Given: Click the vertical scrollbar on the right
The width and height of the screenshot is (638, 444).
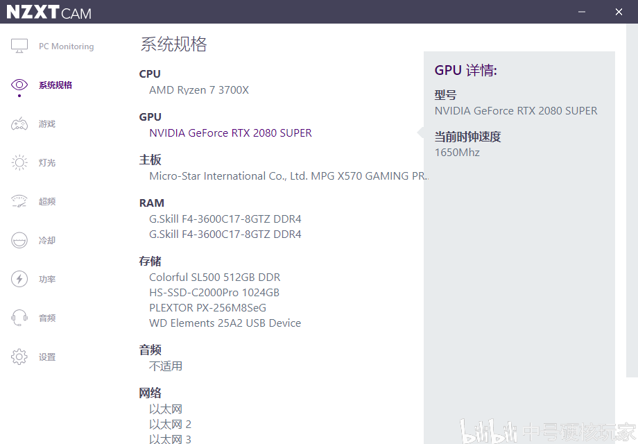Looking at the screenshot, I should coord(632,200).
